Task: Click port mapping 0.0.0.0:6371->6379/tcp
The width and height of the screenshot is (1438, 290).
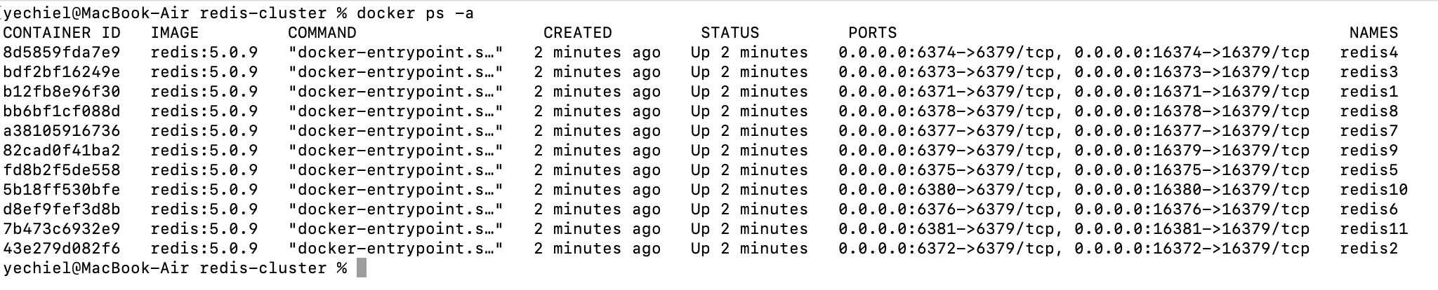Action: (946, 92)
